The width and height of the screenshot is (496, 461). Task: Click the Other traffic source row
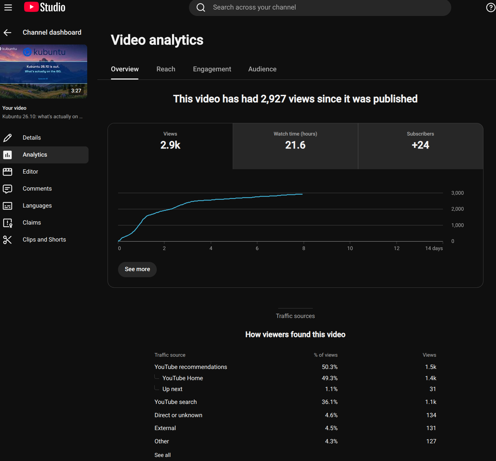coord(295,441)
